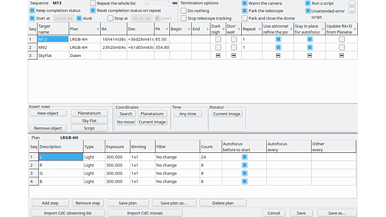Click the browse button beside Unattended error script
The height and width of the screenshot is (217, 386).
(x=352, y=11)
